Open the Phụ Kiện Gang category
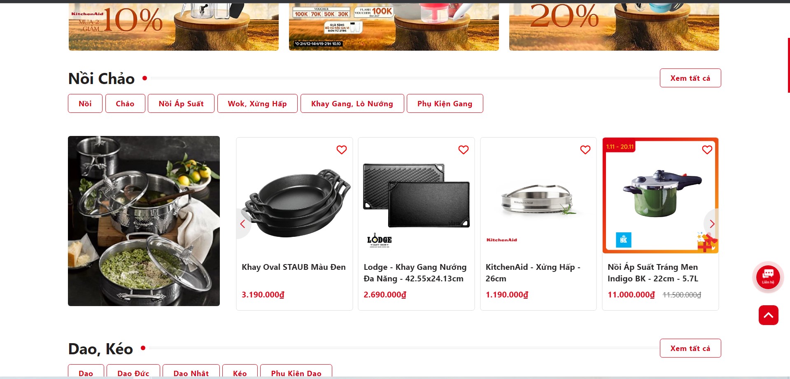Viewport: 790px width, 379px height. pos(445,103)
